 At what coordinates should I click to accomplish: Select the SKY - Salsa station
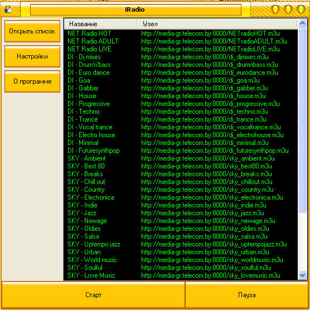[x=83, y=236]
